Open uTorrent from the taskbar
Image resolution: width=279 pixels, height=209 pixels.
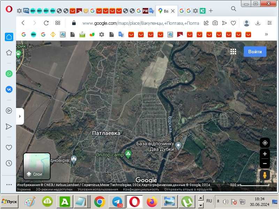point(187,202)
